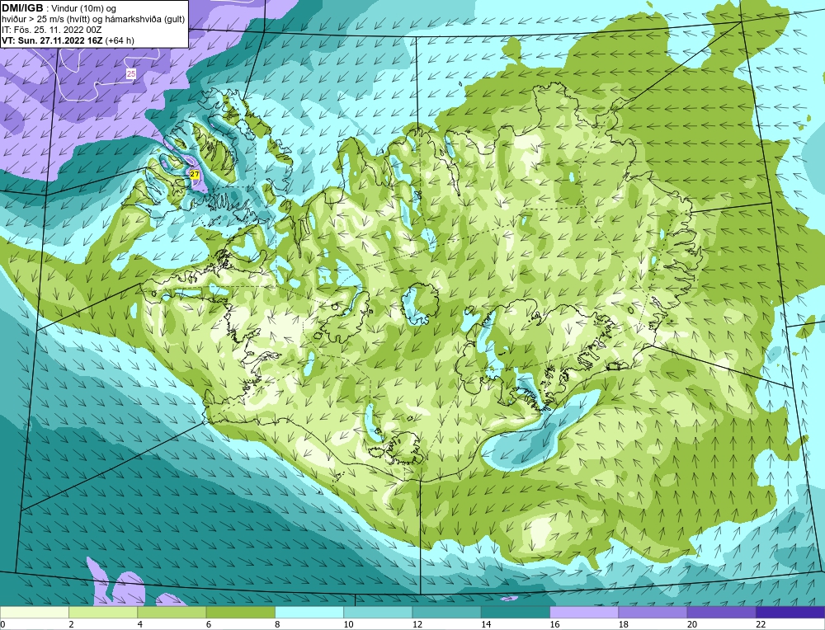Click the legend scale label 10
This screenshot has height=630, width=825.
(x=348, y=625)
